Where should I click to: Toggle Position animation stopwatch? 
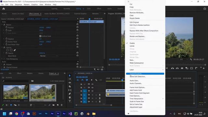(x=6, y=27)
